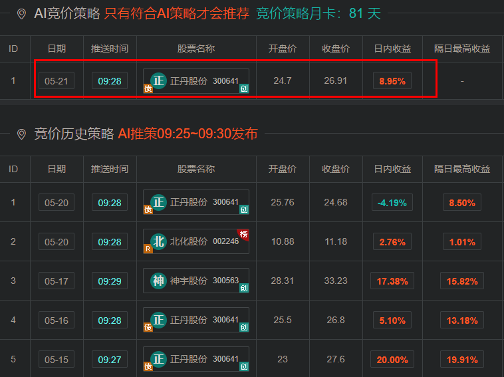Click the location pin icon beside AI竞价策略
Viewport: 504px width, 377px height.
21,14
